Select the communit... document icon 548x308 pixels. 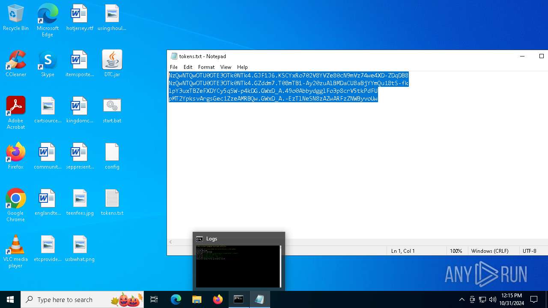click(x=48, y=156)
